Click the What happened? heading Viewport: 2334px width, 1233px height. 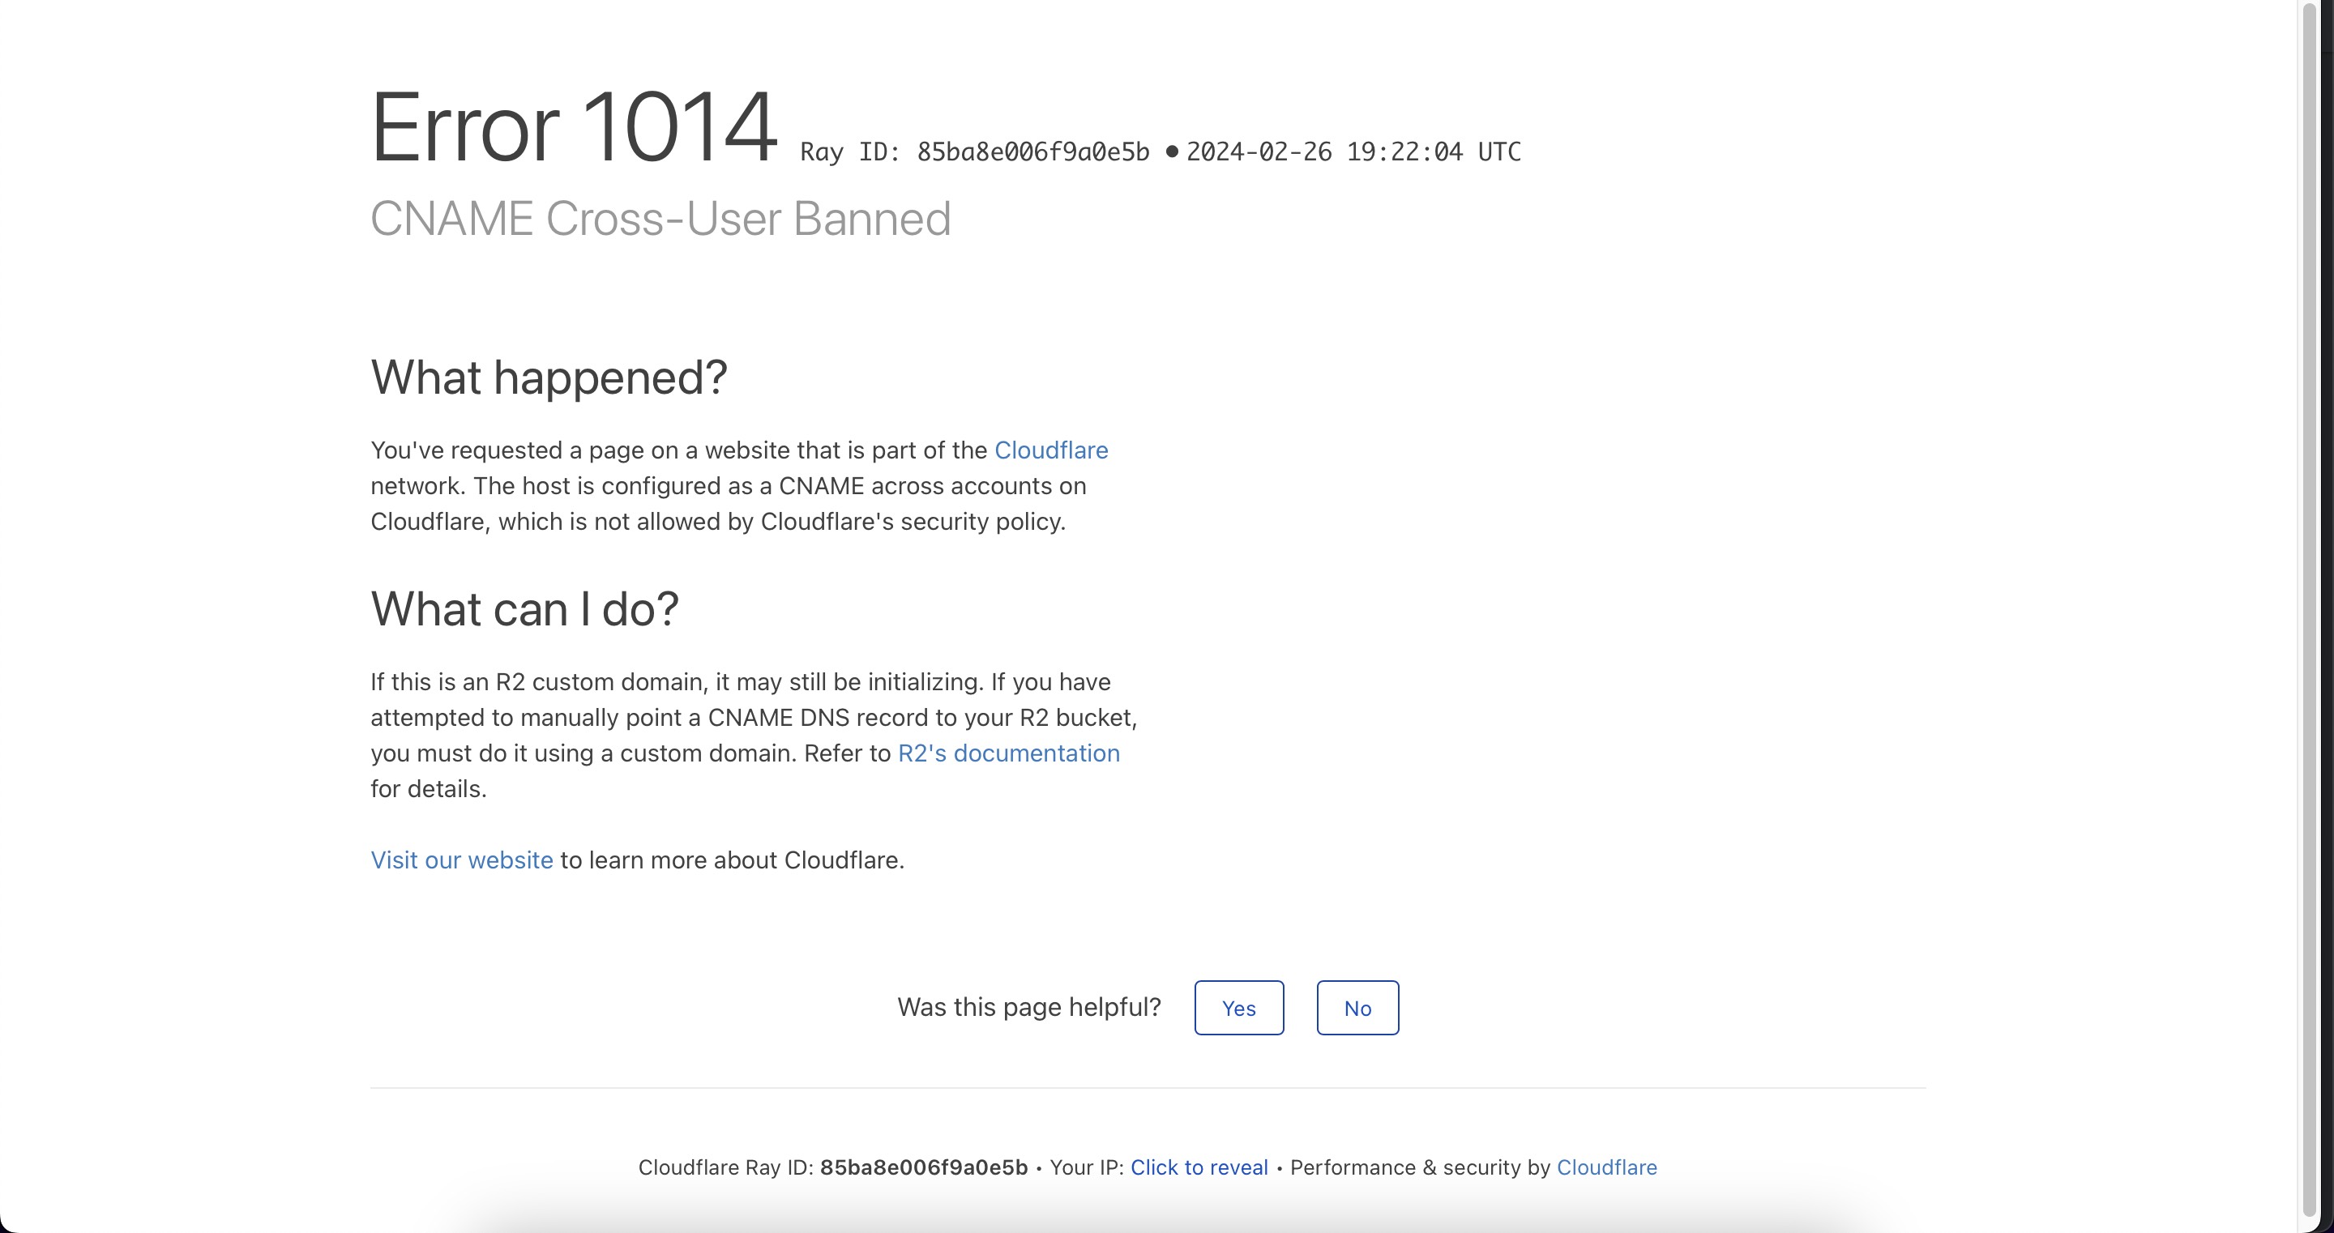coord(548,378)
